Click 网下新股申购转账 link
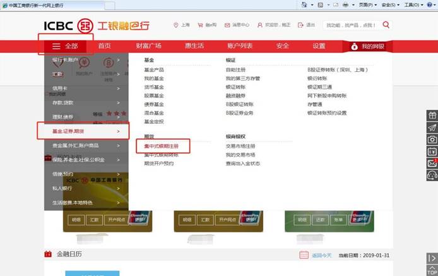438x276 pixels. click(327, 95)
